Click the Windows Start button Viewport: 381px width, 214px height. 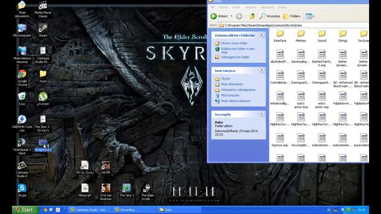pyautogui.click(x=25, y=210)
